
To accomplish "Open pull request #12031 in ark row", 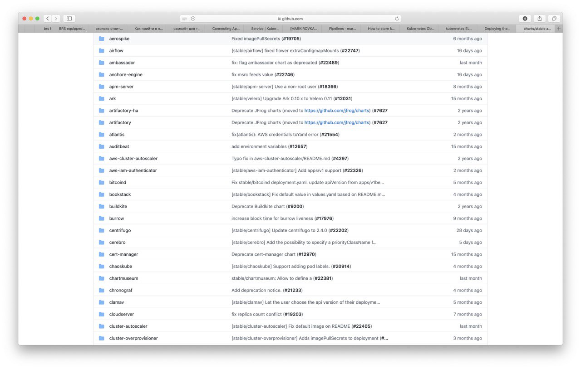I will pyautogui.click(x=343, y=98).
